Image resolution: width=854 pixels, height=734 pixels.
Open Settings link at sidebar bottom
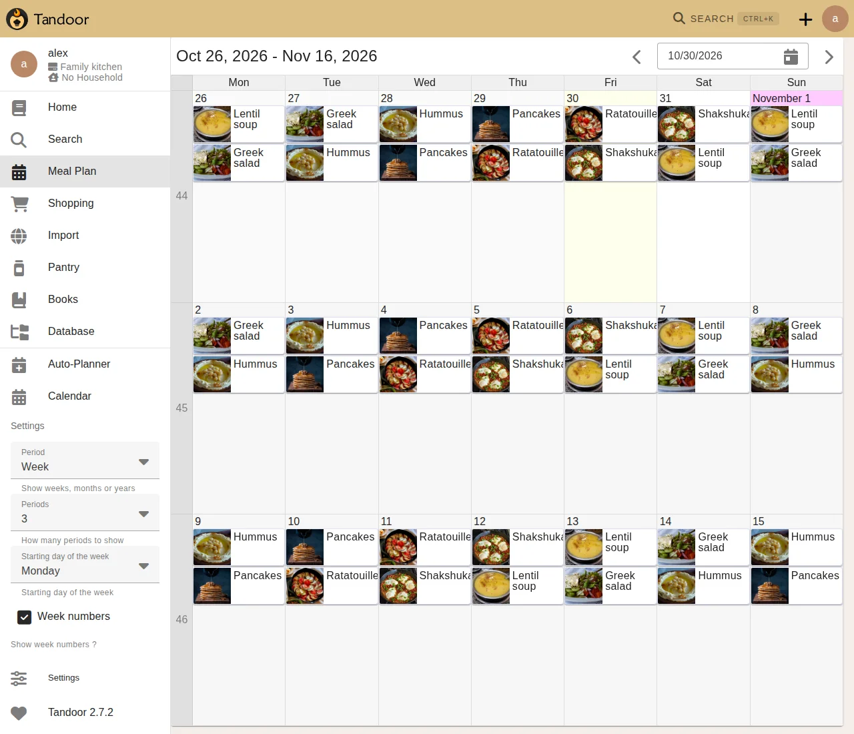click(85, 678)
